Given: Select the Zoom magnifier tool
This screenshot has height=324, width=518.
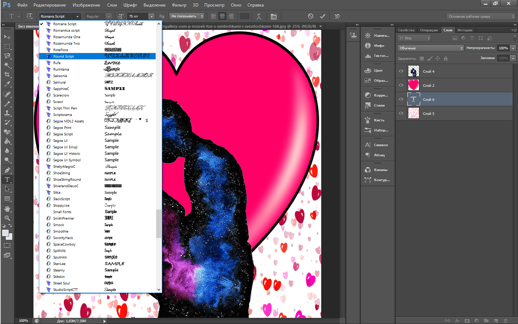Looking at the screenshot, I should [x=7, y=218].
